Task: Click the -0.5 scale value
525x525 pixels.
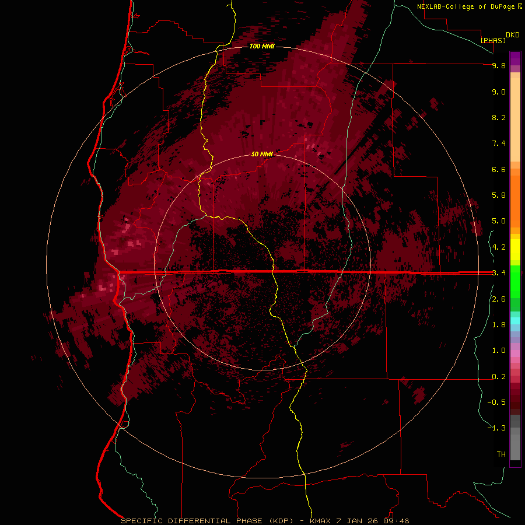Action: pyautogui.click(x=496, y=402)
